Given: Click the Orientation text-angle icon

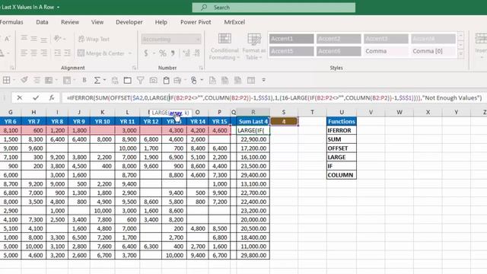Looking at the screenshot, I should coord(58,39).
